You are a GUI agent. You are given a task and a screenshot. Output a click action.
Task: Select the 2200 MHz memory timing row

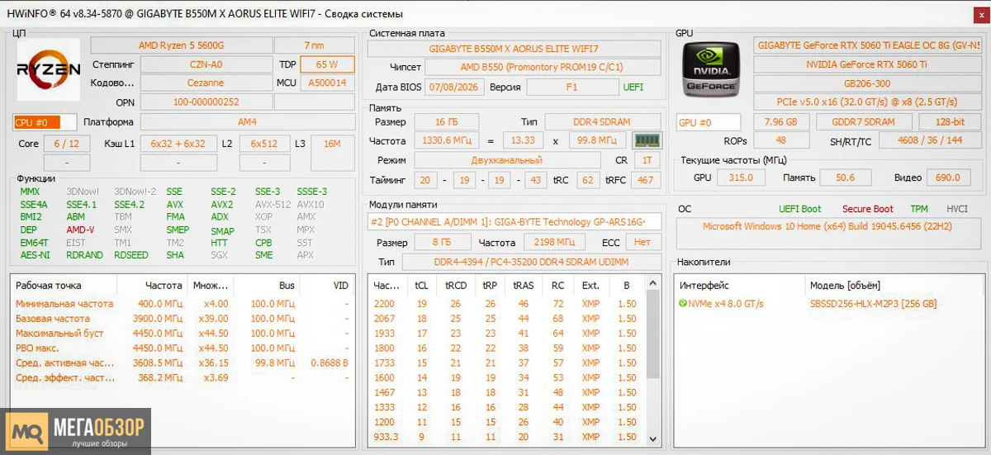point(508,304)
